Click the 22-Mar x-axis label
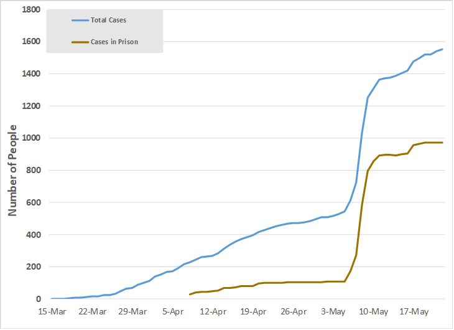The image size is (454, 330). pyautogui.click(x=93, y=312)
